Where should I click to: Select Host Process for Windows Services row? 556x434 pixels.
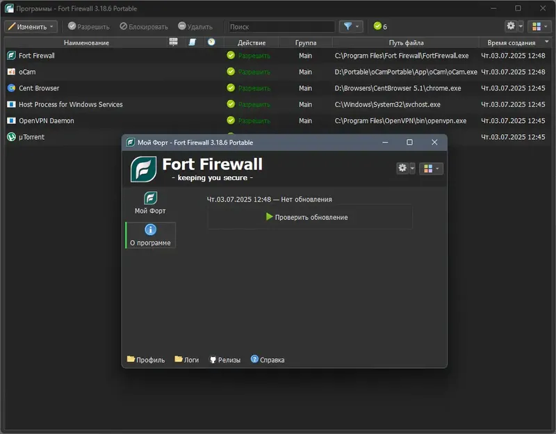click(x=278, y=105)
